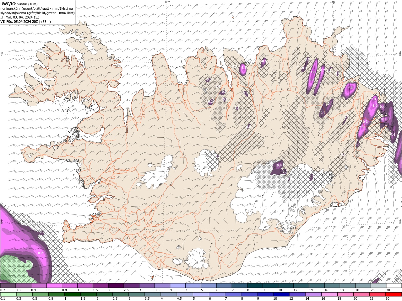
Task: Pick the pink 16–18 swatch, lower legend
Action: 329,294
